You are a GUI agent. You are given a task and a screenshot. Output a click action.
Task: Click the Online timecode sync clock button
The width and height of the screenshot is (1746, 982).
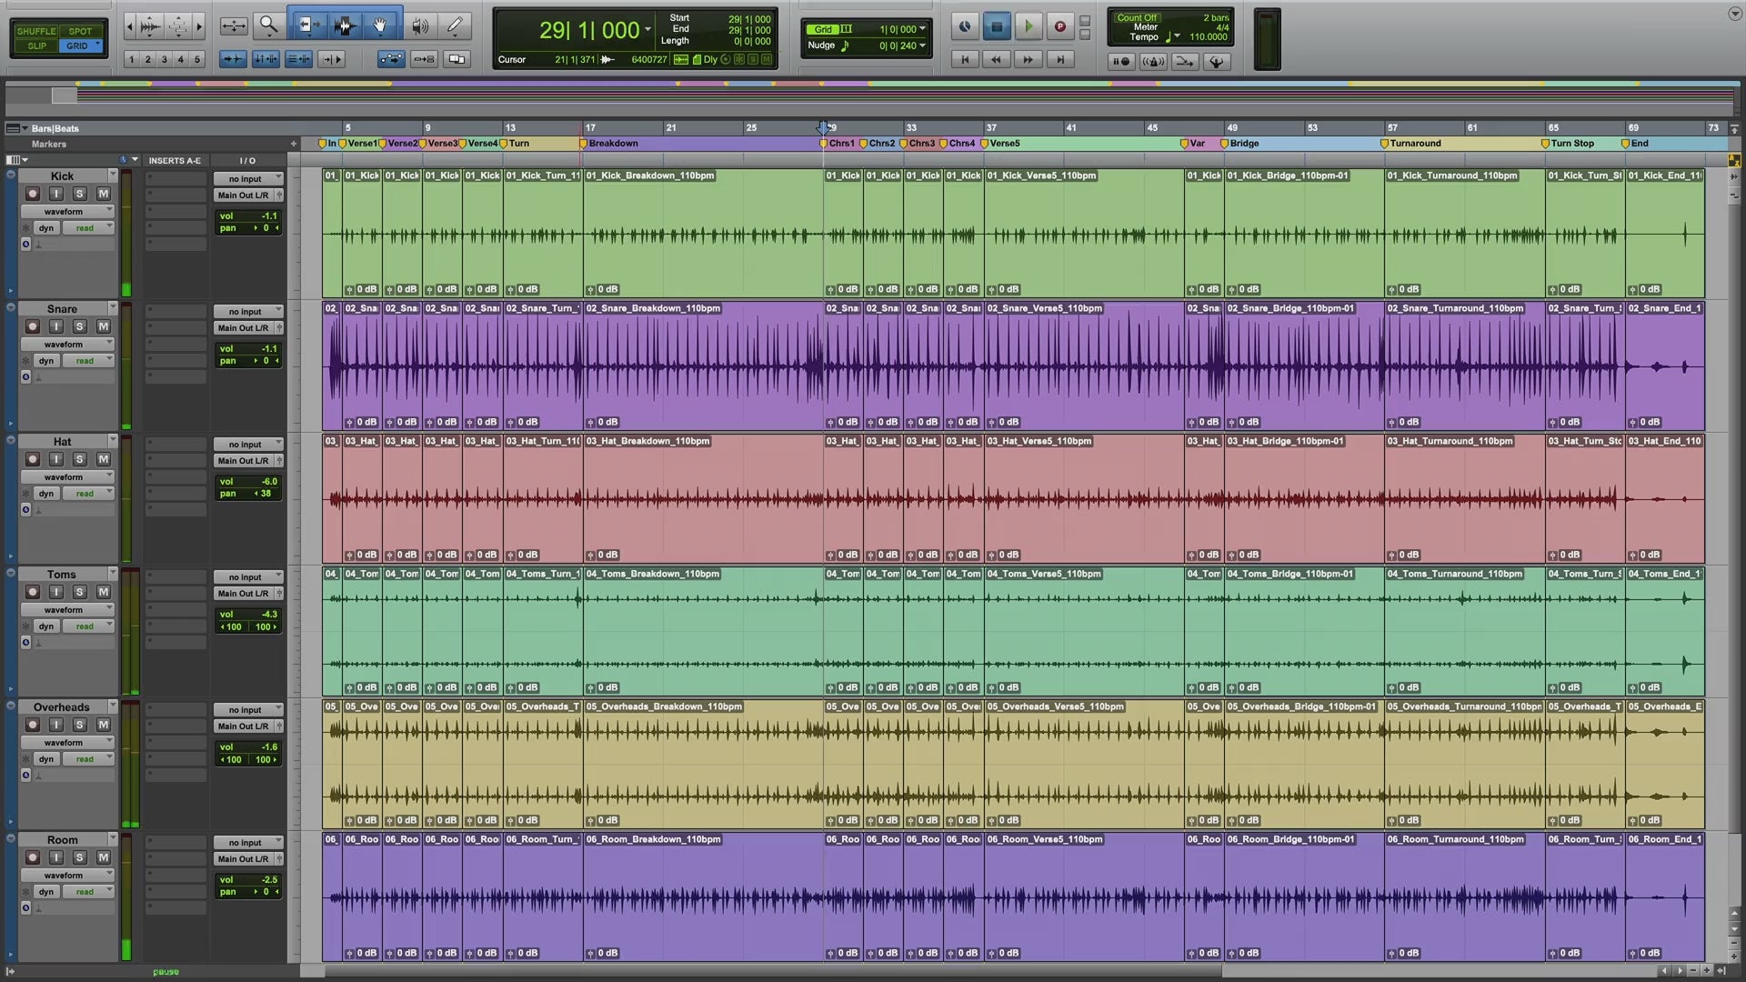[x=965, y=26]
